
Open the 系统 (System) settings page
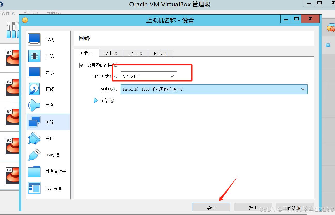tap(48, 56)
